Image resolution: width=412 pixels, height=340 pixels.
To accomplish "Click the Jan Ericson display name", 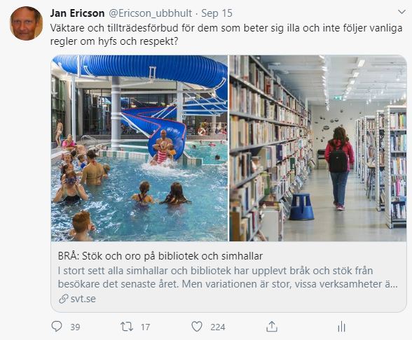I will pyautogui.click(x=77, y=13).
